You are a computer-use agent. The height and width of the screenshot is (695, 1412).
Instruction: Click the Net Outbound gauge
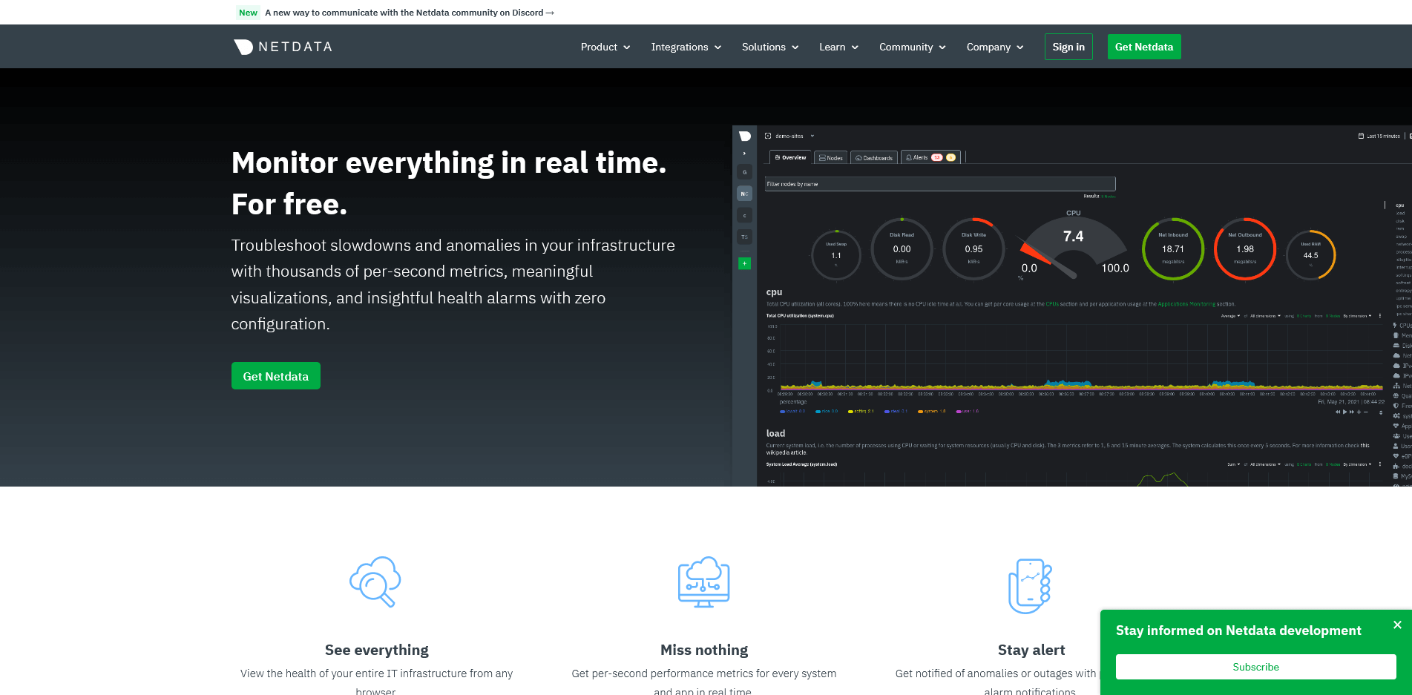[1245, 249]
